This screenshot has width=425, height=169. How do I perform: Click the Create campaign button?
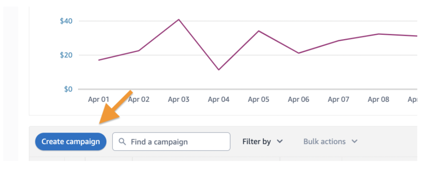pos(71,142)
